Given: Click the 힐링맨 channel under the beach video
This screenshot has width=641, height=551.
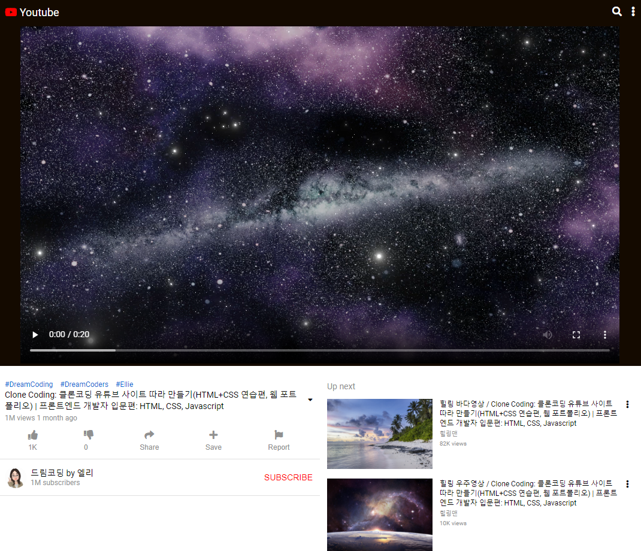Looking at the screenshot, I should point(449,434).
